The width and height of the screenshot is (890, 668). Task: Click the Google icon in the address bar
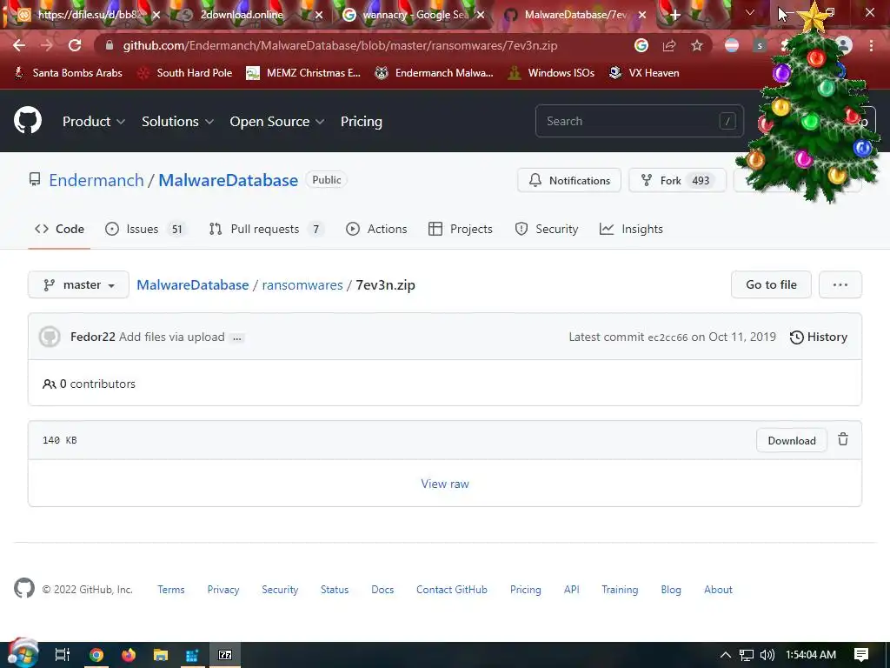coord(641,45)
